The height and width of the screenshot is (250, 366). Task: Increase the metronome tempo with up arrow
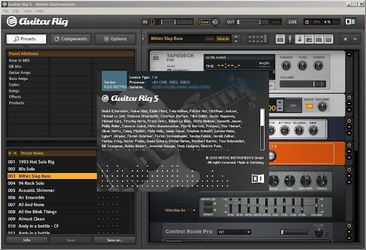pos(280,102)
